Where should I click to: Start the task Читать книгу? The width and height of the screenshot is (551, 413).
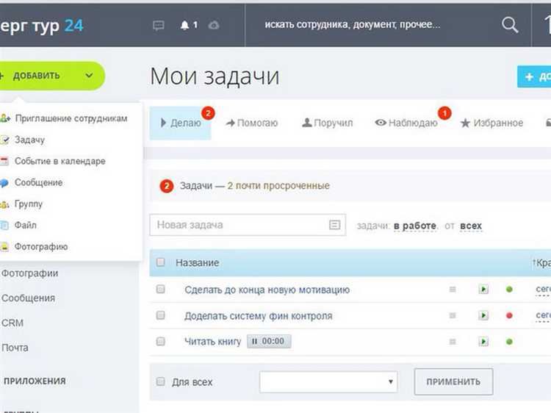click(x=483, y=341)
